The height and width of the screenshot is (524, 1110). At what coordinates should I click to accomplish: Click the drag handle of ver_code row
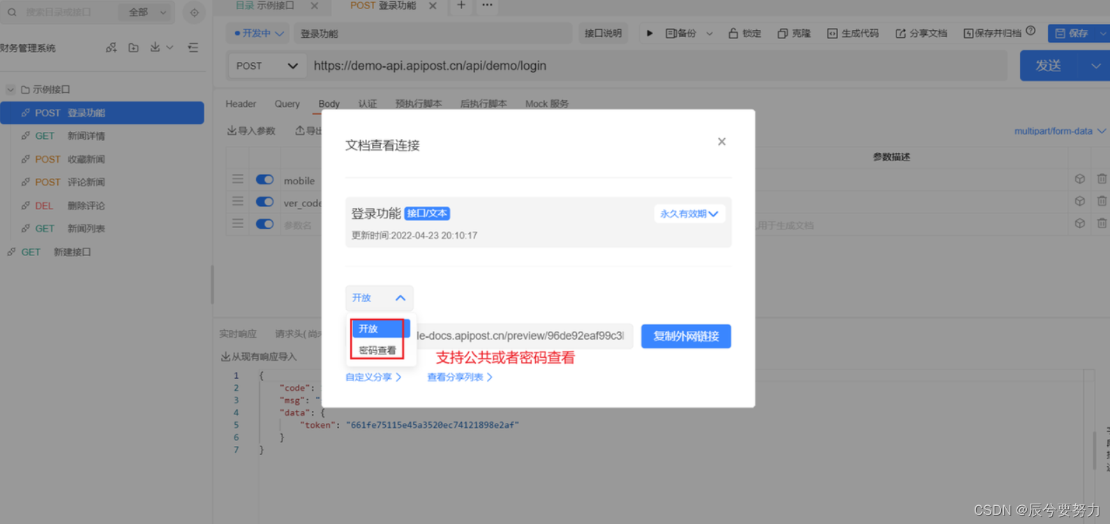click(238, 201)
